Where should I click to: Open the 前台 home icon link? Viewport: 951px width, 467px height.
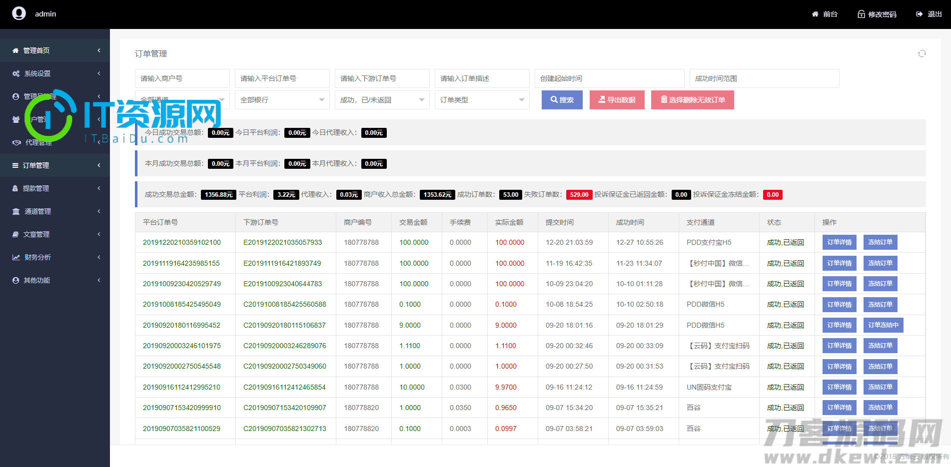815,14
